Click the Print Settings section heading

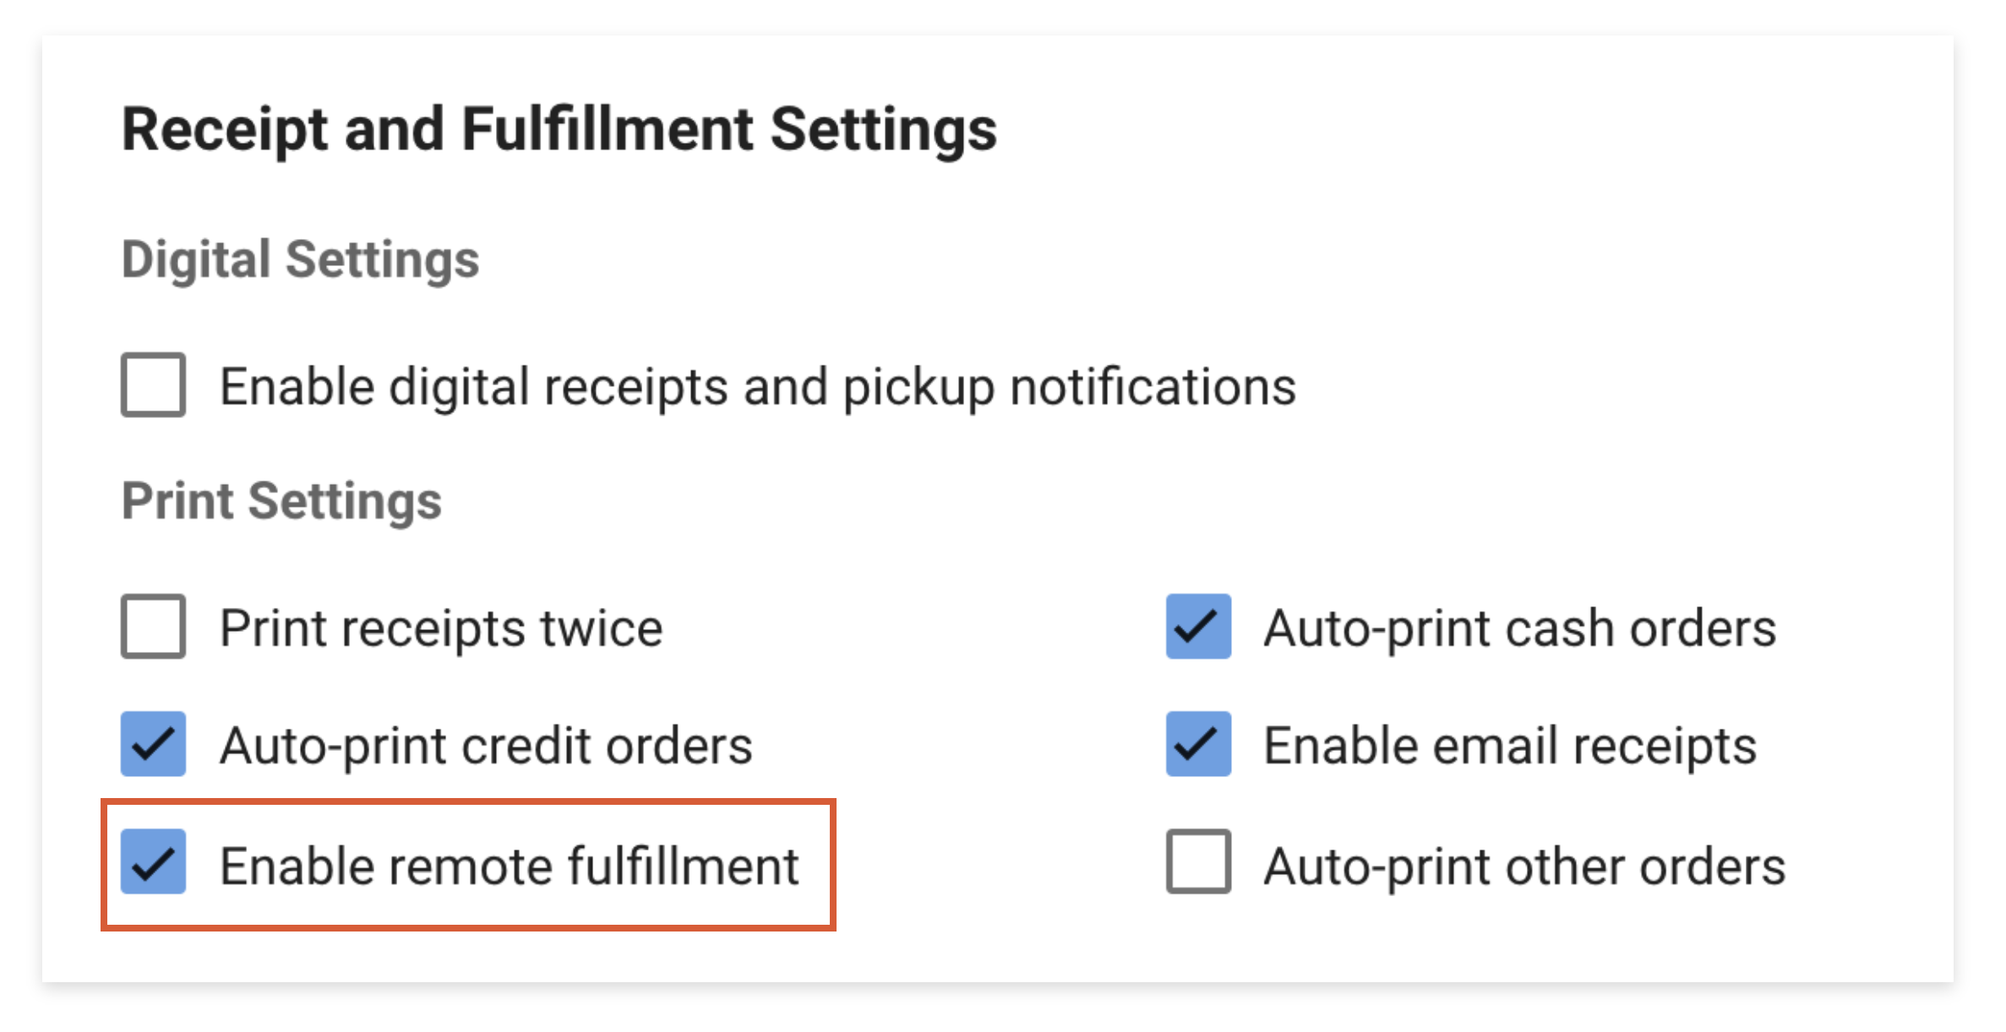pyautogui.click(x=282, y=500)
